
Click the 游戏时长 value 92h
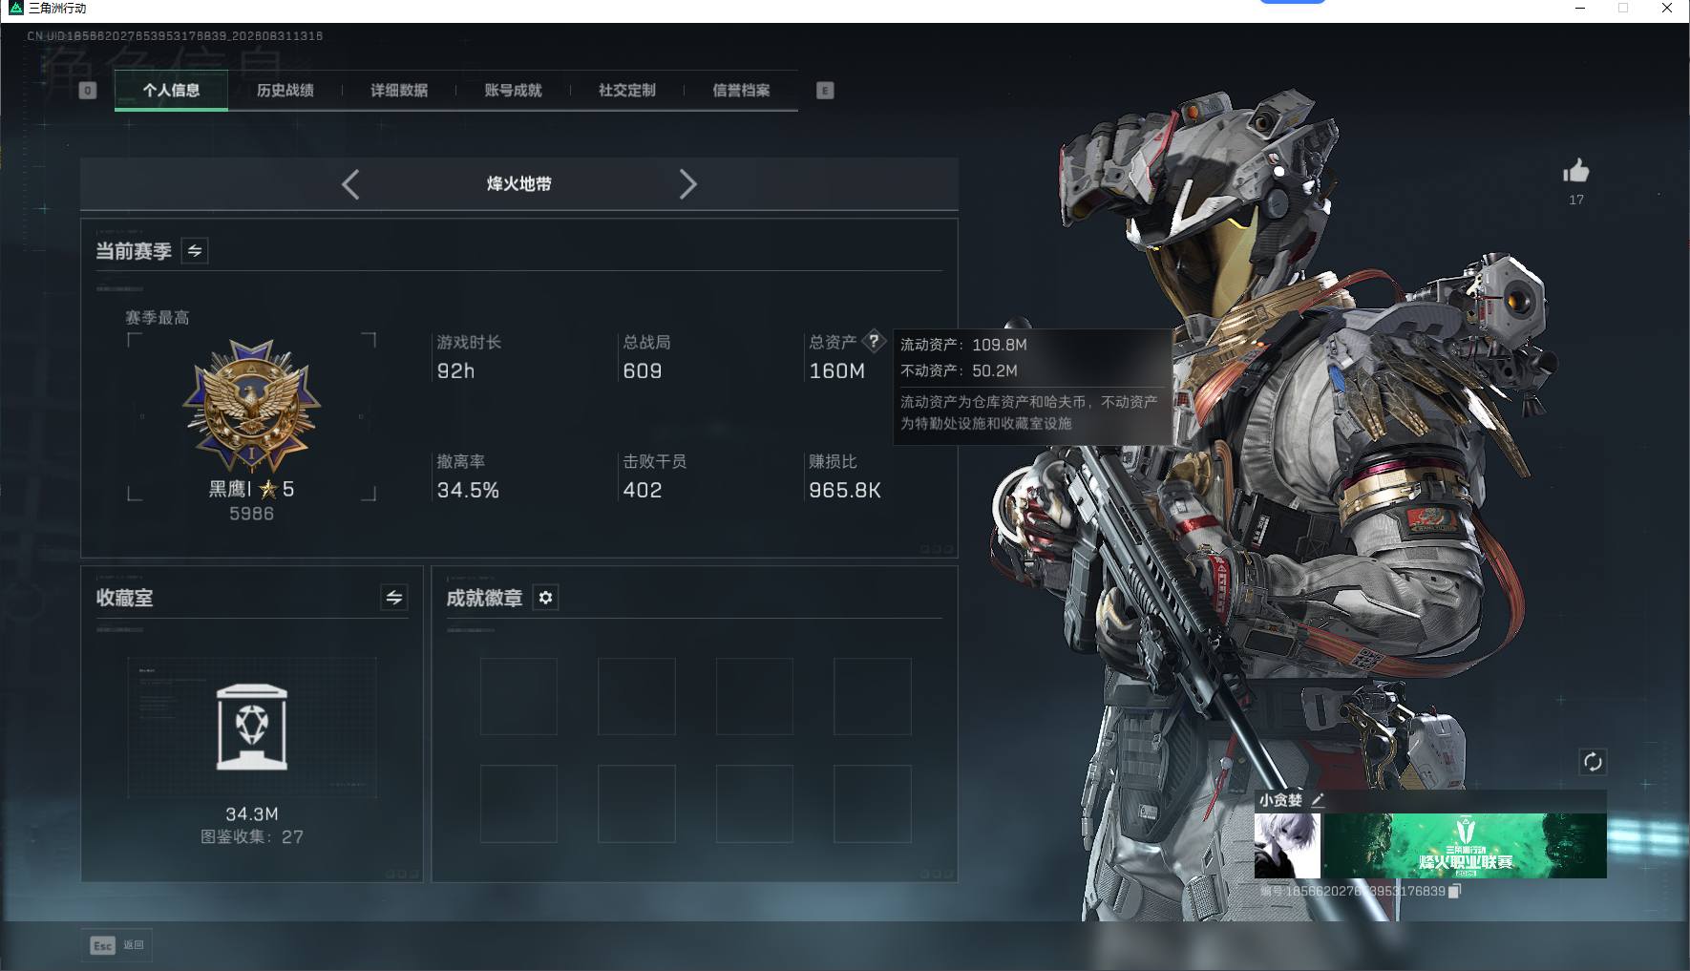(455, 371)
